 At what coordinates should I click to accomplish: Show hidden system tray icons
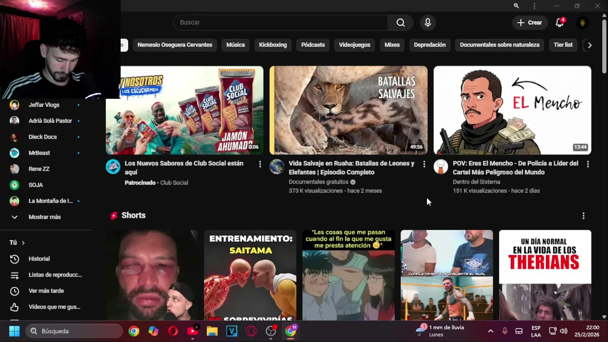491,331
